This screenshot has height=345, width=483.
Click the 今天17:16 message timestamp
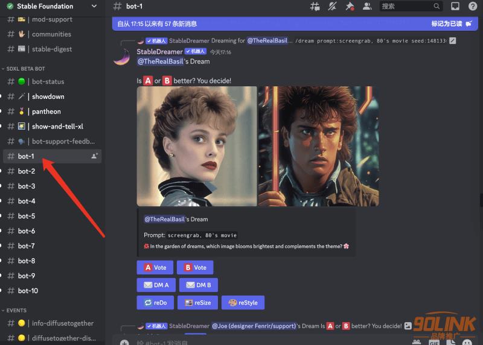[220, 52]
